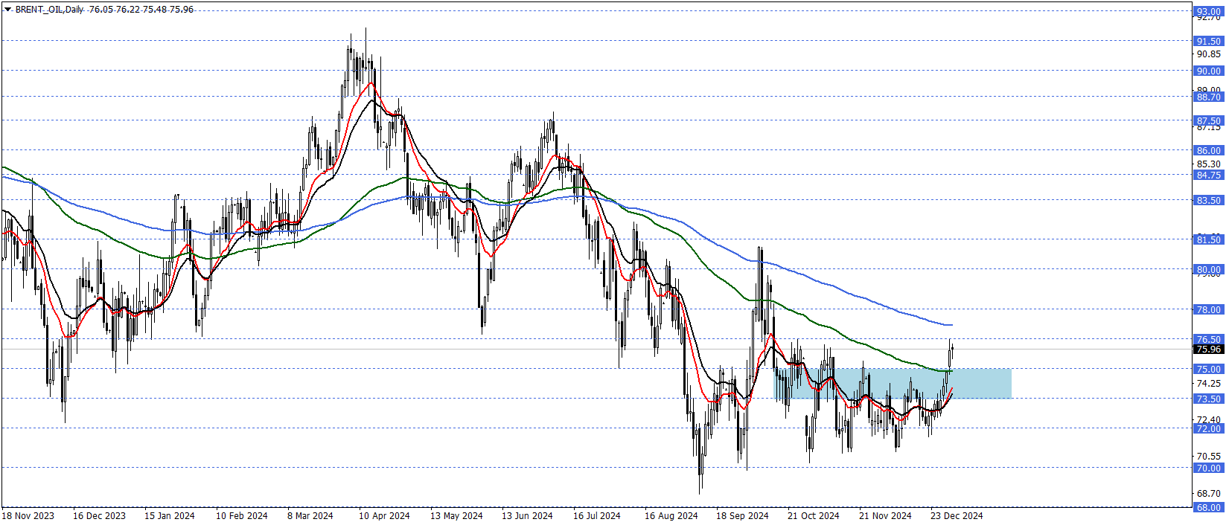1229x525 pixels.
Task: Click the 73.50 level price tag
Action: click(1208, 399)
